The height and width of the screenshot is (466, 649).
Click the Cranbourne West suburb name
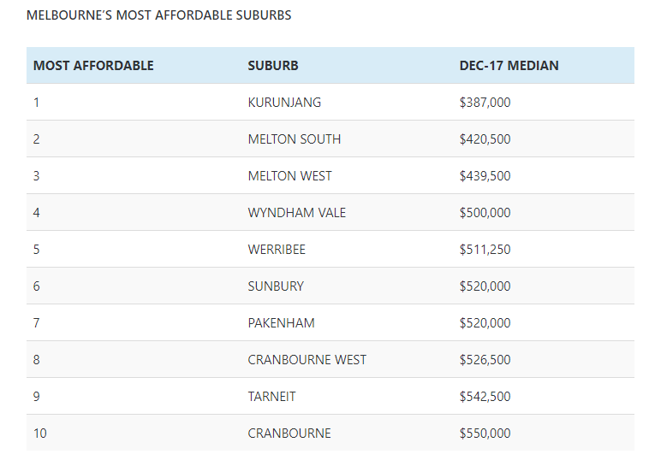pos(307,360)
